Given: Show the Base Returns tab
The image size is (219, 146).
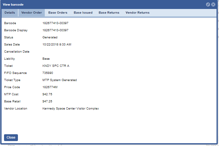Looking at the screenshot, I should coord(109,13).
